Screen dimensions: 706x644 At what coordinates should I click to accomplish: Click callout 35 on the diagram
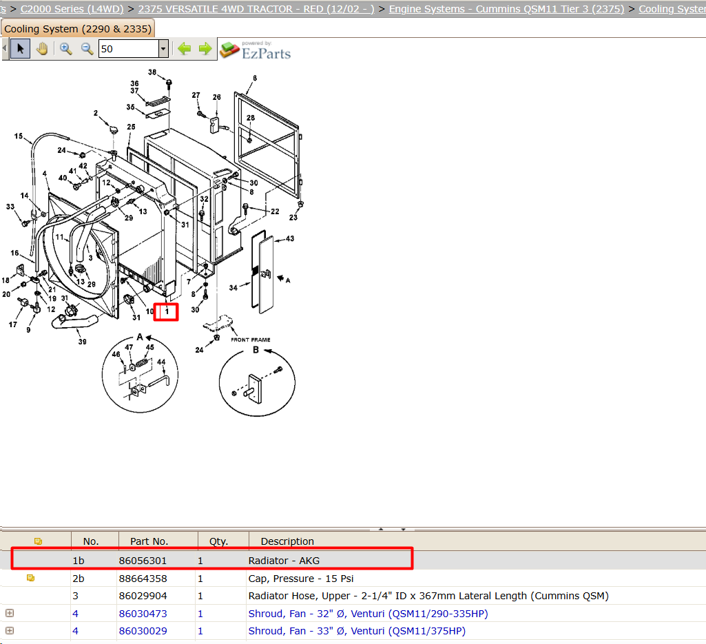(x=130, y=107)
